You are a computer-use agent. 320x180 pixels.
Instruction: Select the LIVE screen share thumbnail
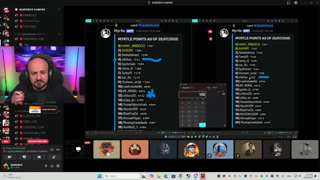click(x=78, y=149)
